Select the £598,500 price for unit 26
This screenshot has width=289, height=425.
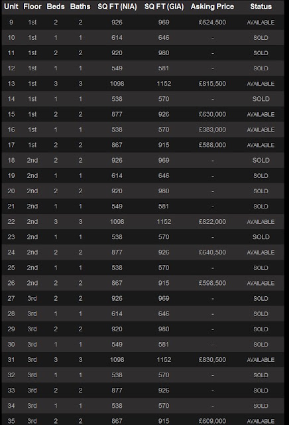tap(212, 283)
